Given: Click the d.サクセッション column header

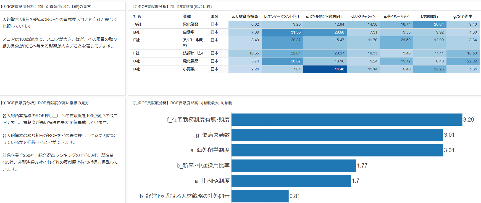Looking at the screenshot, I should pos(363,17).
